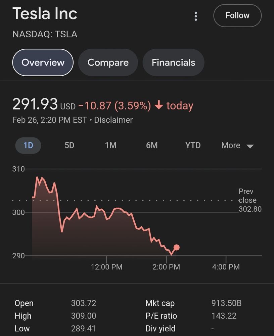The height and width of the screenshot is (336, 274).
Task: Switch chart range to 5D
Action: [x=69, y=145]
